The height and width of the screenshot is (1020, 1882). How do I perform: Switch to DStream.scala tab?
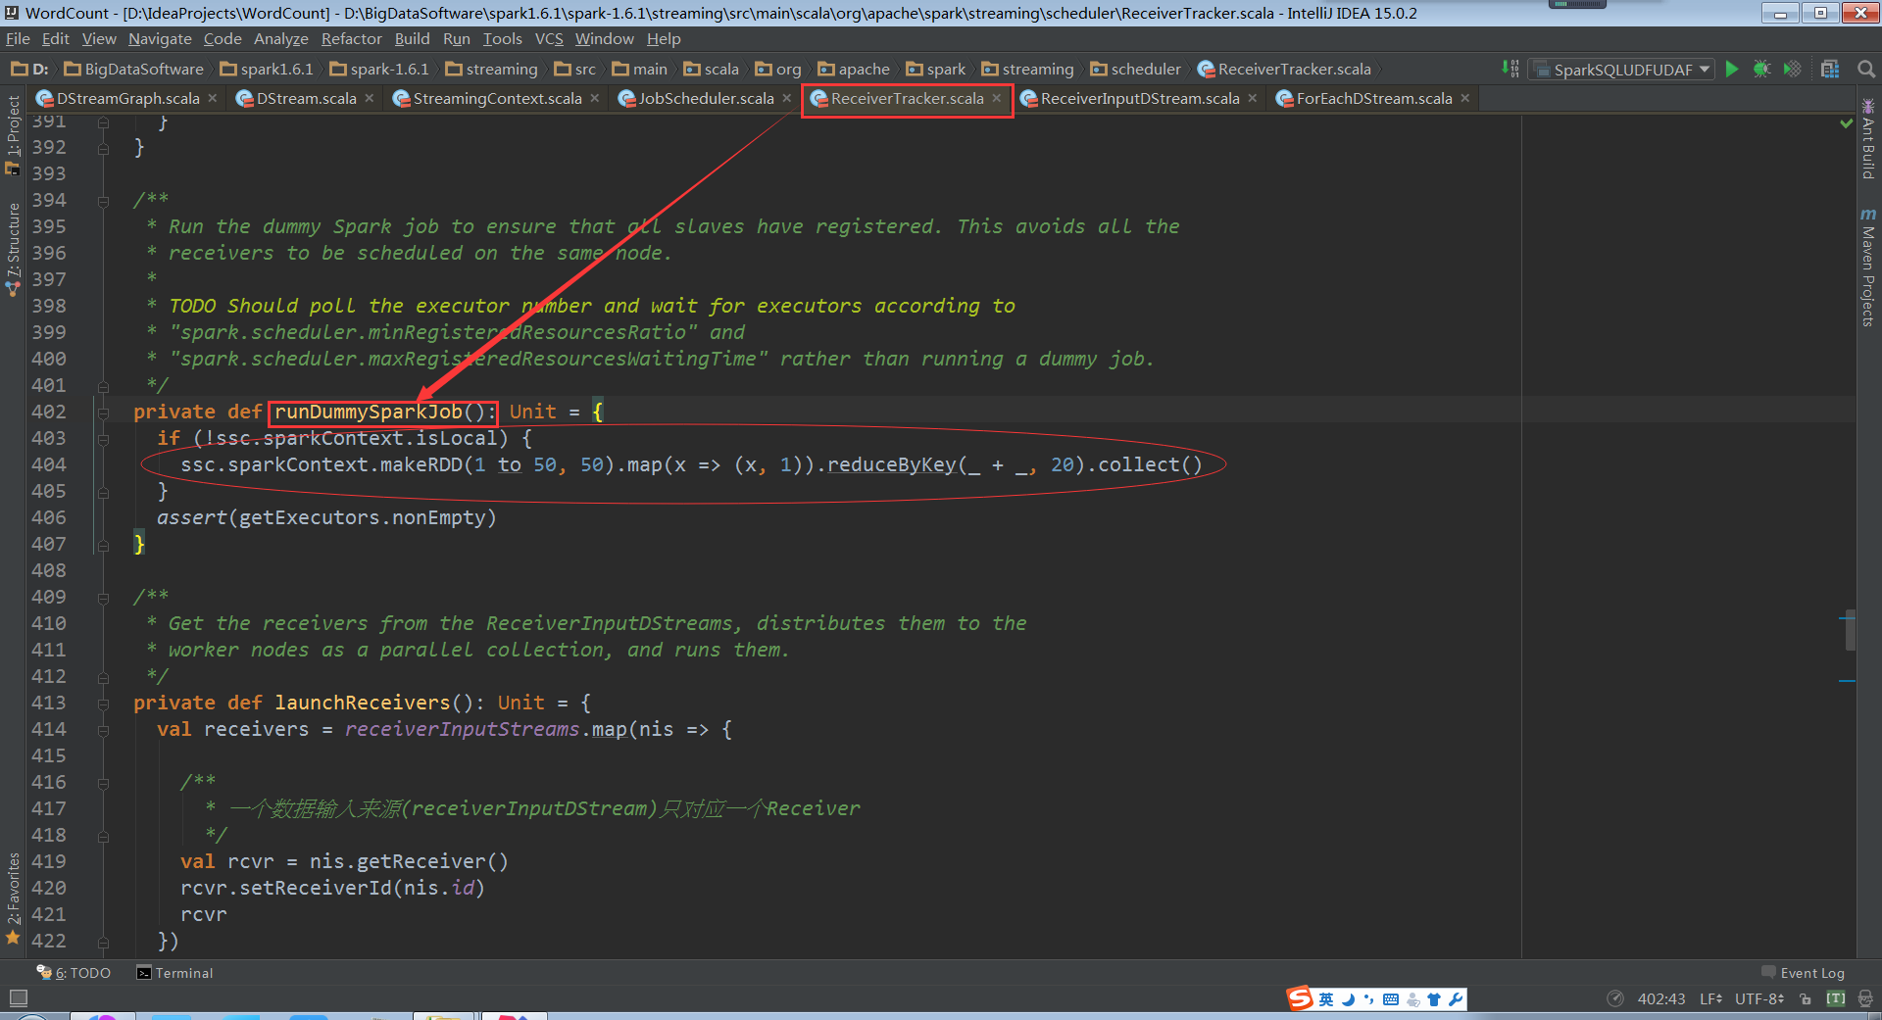click(306, 99)
